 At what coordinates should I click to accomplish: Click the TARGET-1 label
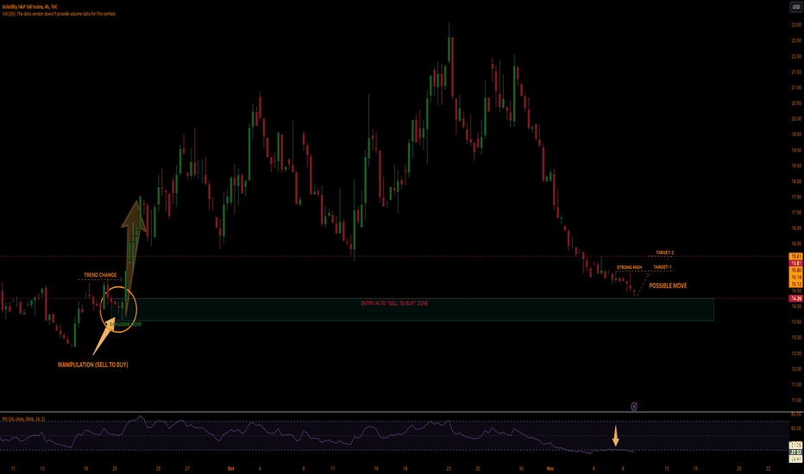point(663,267)
